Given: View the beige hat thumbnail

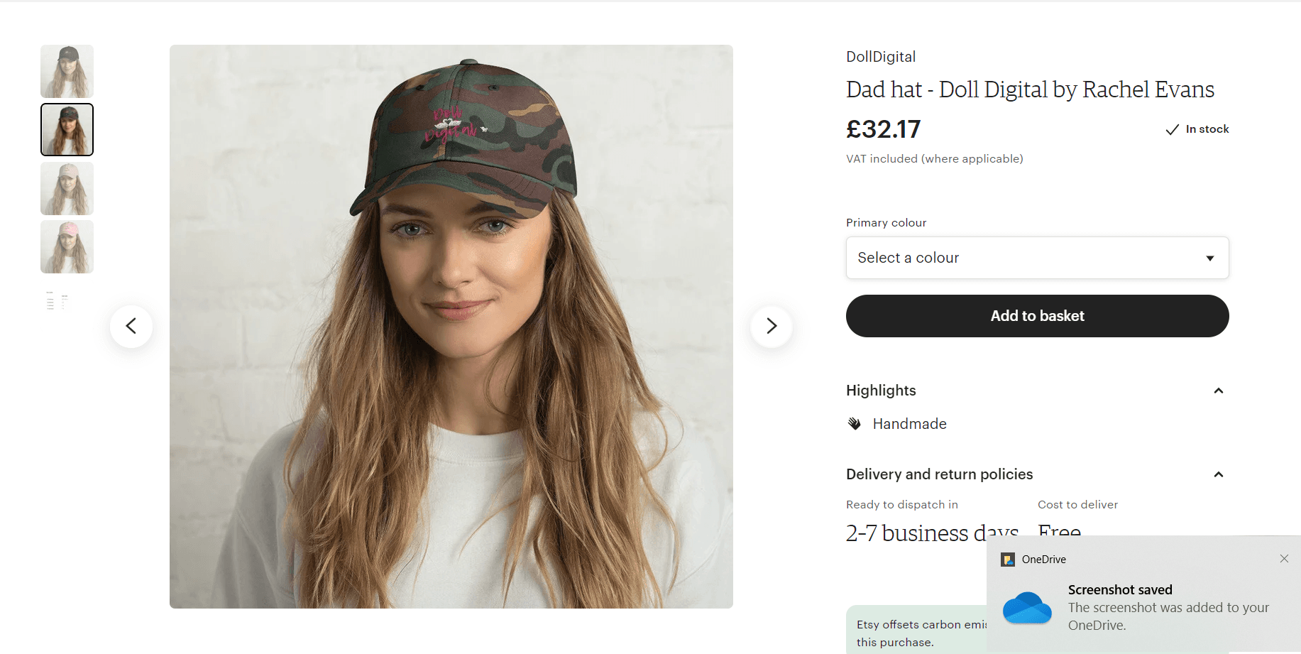Looking at the screenshot, I should tap(67, 188).
